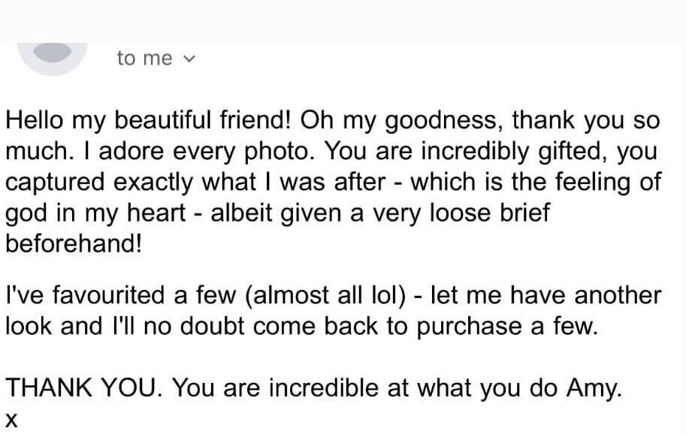Click the blank header bar above the message
686x437 pixels.
click(343, 21)
